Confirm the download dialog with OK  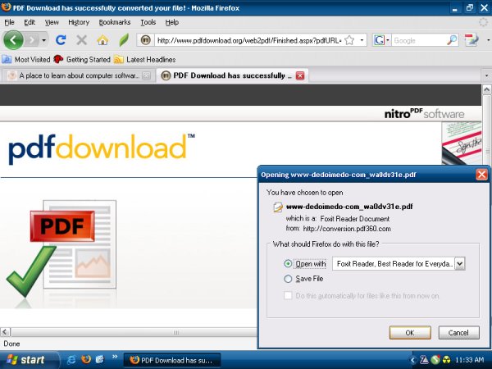[x=410, y=333]
